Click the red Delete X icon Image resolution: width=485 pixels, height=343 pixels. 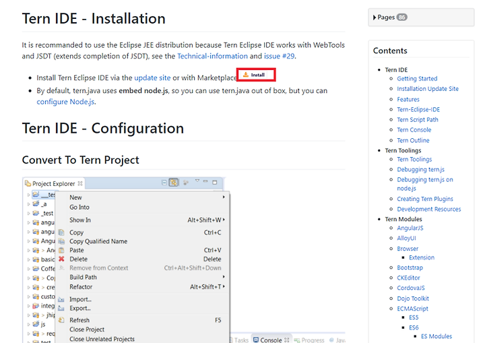(x=61, y=259)
